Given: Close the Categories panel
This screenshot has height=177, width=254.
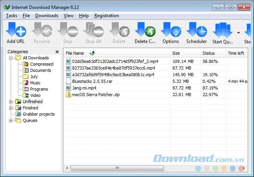Looking at the screenshot, I should point(57,52).
